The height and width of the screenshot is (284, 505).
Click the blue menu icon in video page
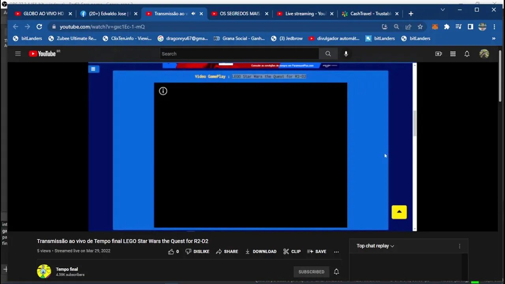click(x=93, y=69)
